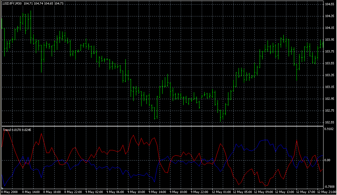This screenshot has width=337, height=195.
Task: Click the 104.55 price axis label
Action: [330, 4]
